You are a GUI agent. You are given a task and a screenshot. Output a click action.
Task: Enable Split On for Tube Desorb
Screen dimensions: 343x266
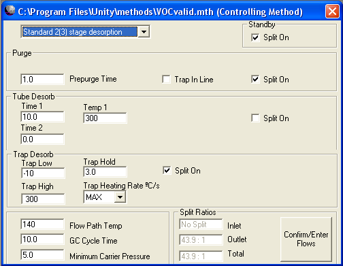click(x=255, y=118)
